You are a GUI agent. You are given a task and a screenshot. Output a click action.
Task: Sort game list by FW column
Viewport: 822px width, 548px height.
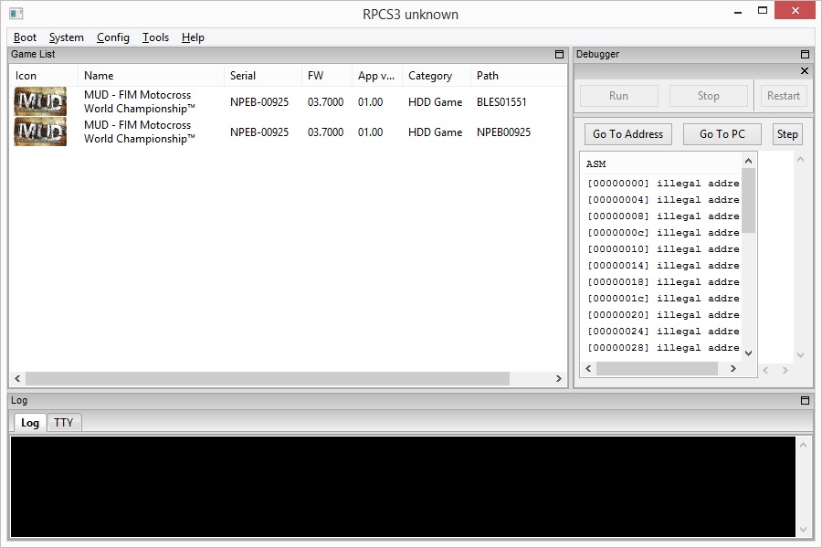point(327,76)
